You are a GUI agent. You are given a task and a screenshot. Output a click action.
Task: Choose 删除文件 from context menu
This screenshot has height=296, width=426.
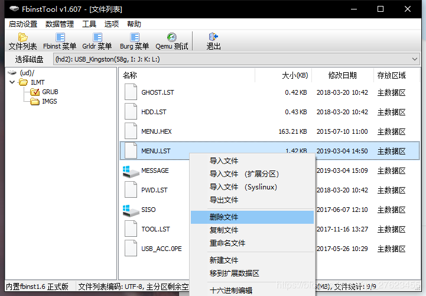(x=252, y=217)
